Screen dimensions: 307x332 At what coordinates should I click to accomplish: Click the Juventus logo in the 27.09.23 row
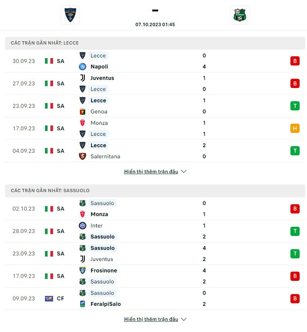pos(82,78)
